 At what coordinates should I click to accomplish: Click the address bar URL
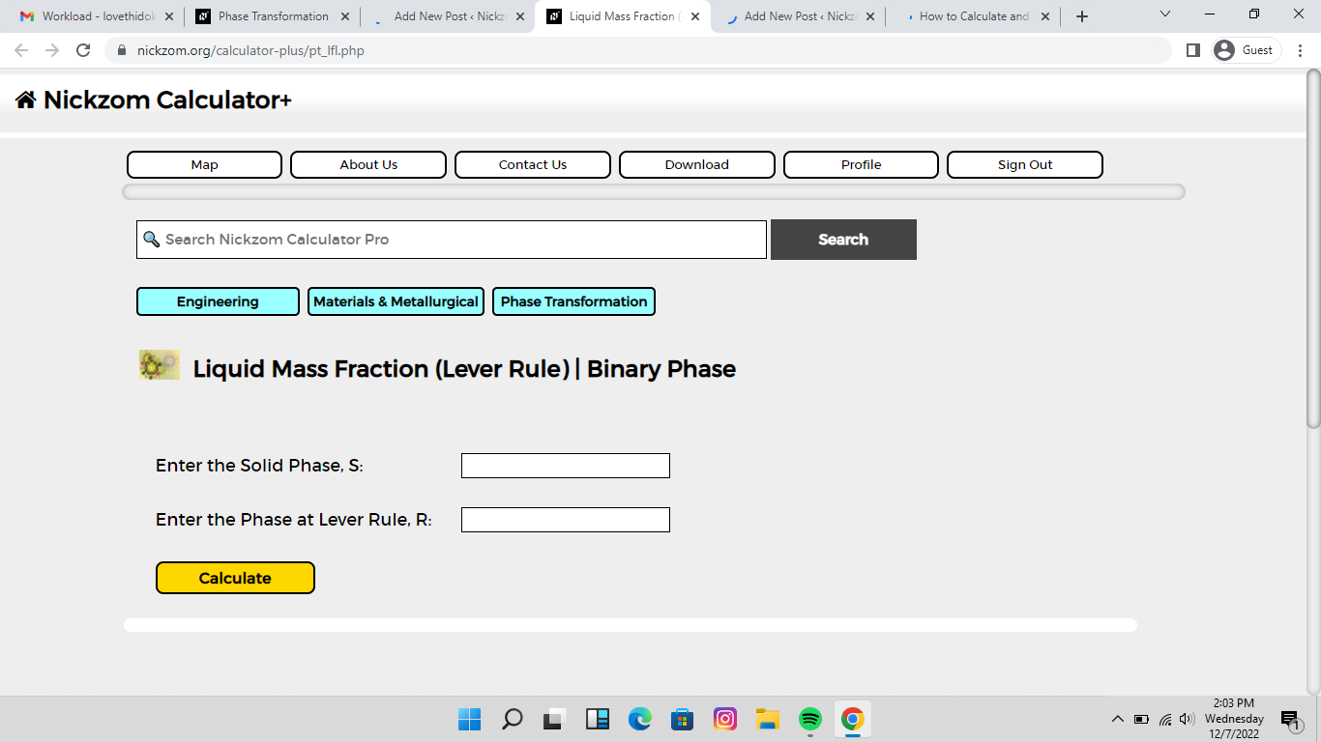click(250, 50)
